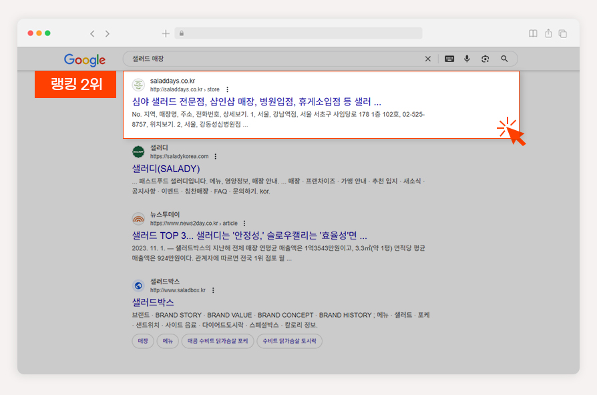Click the 뉴스투데이 site favicon

pos(138,219)
